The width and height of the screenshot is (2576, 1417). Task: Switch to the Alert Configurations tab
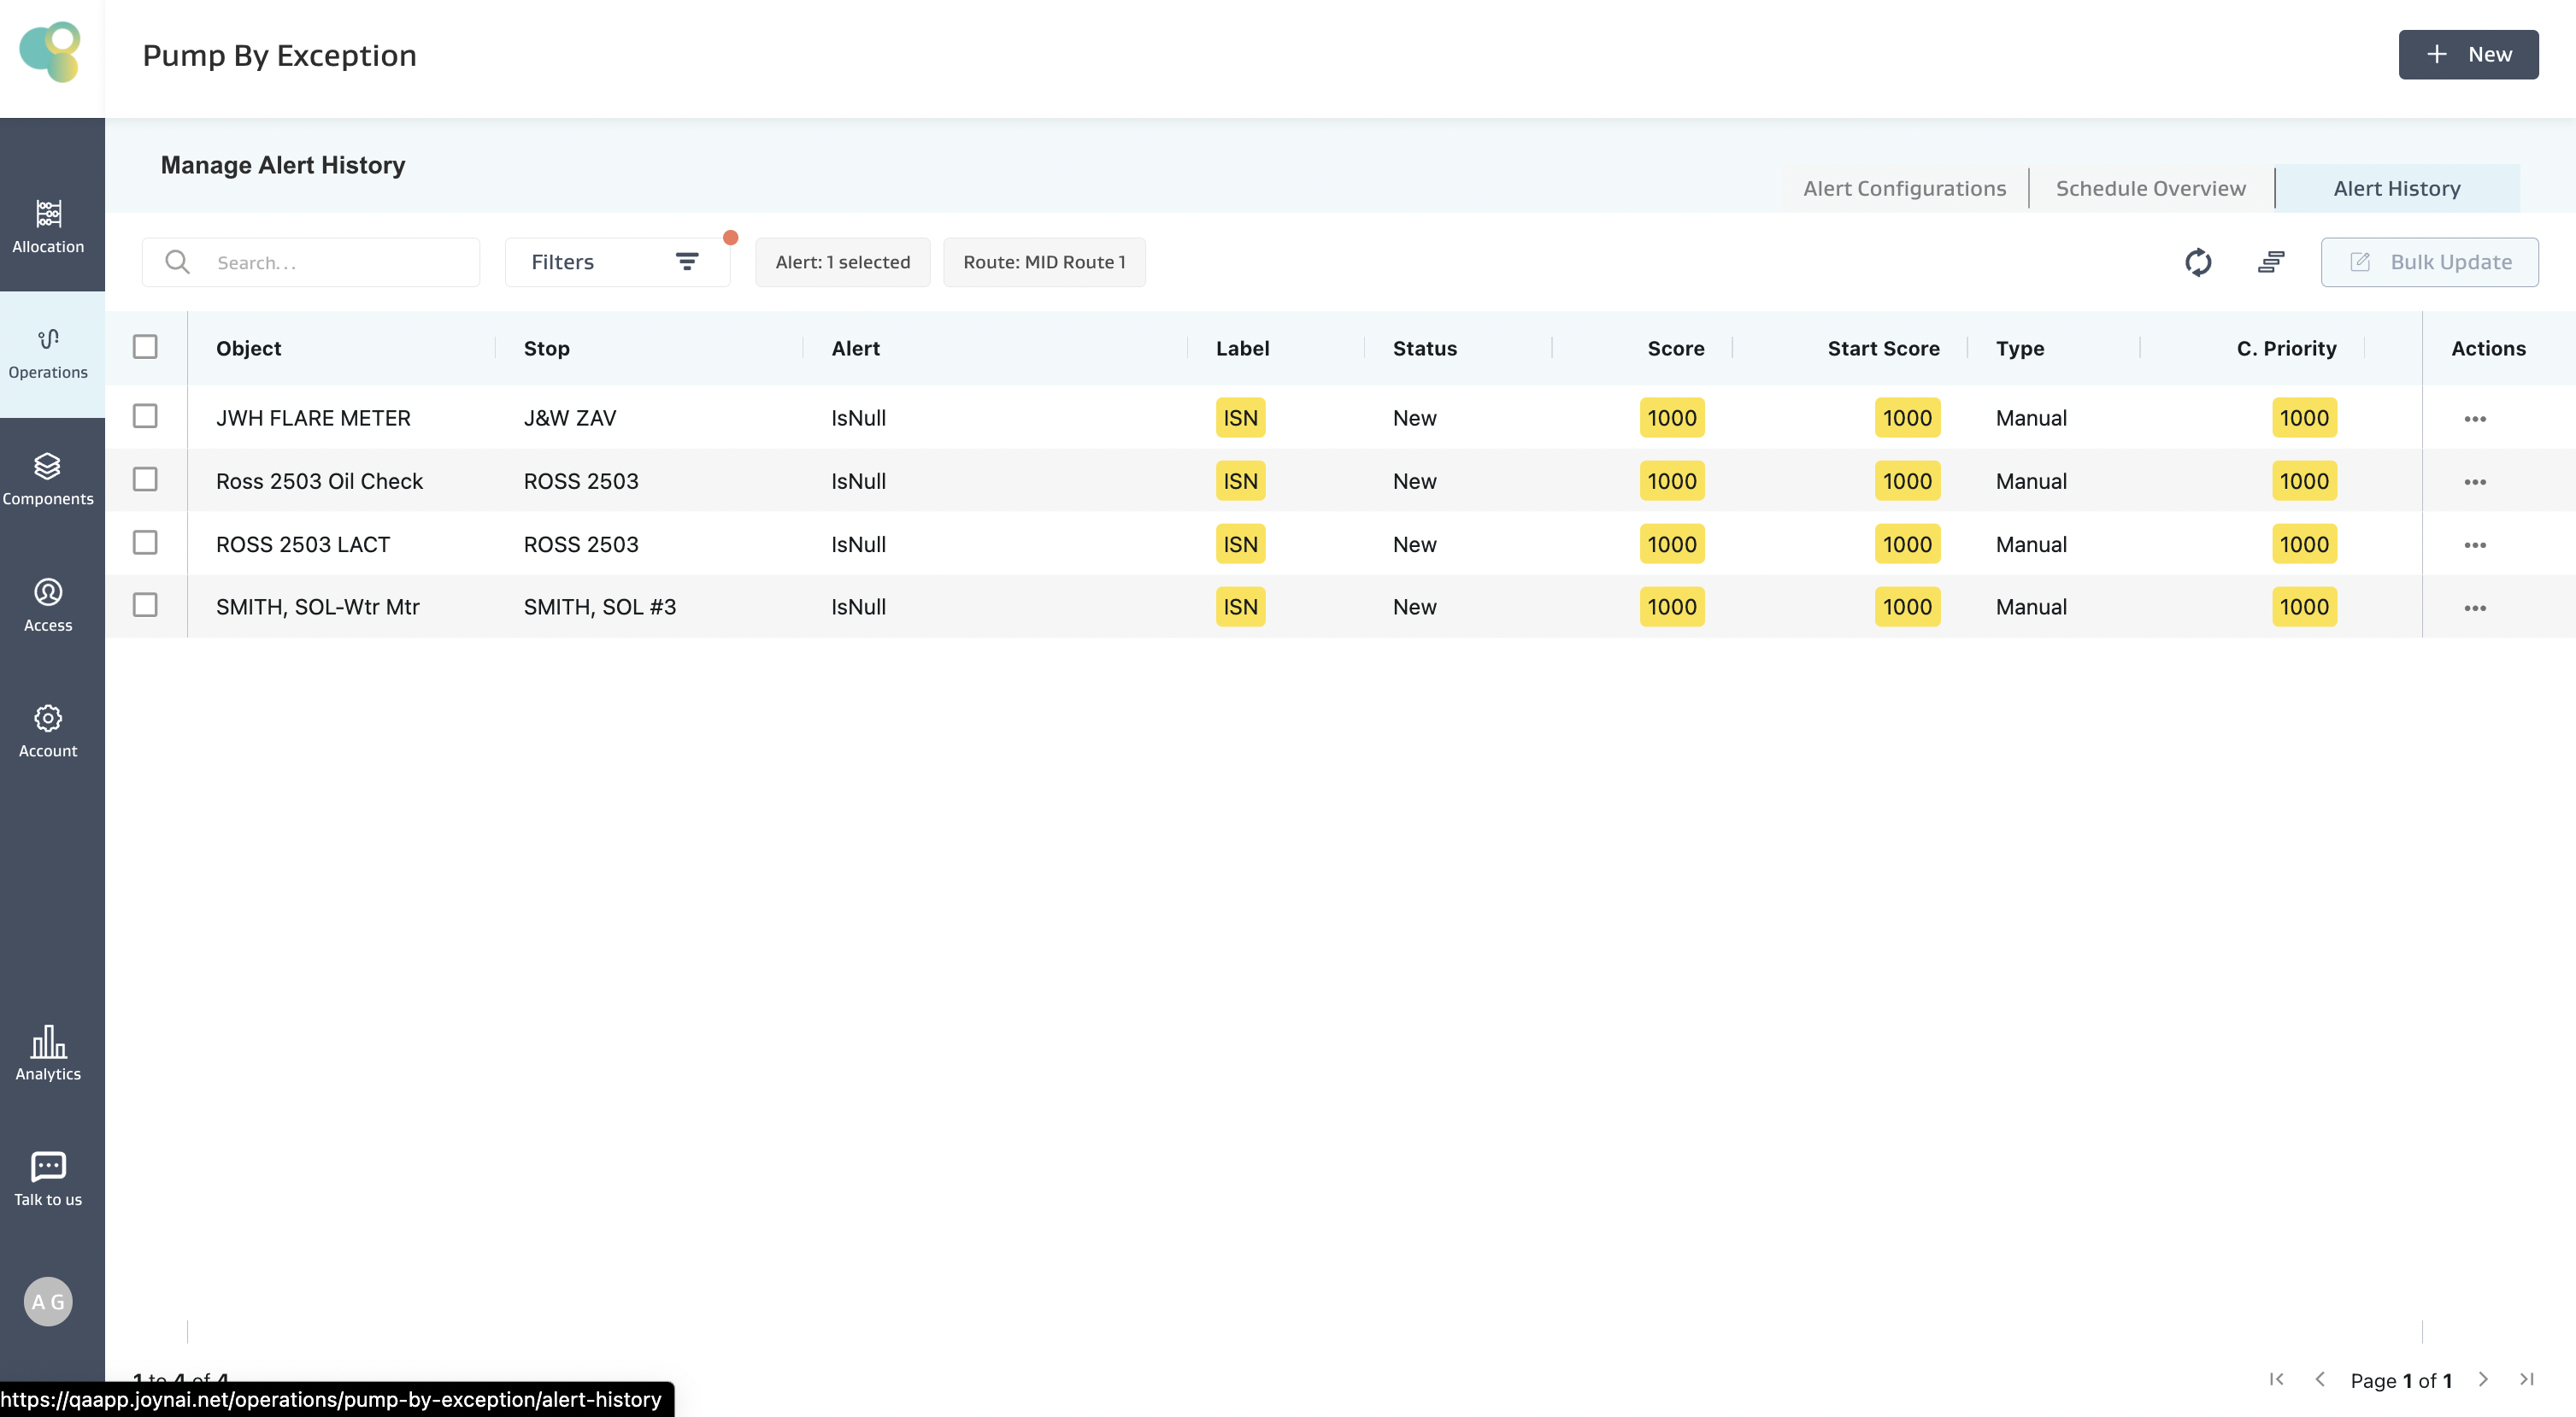(x=1904, y=188)
